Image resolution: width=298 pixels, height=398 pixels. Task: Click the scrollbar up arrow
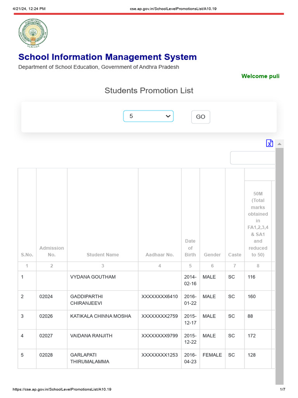pos(279,144)
